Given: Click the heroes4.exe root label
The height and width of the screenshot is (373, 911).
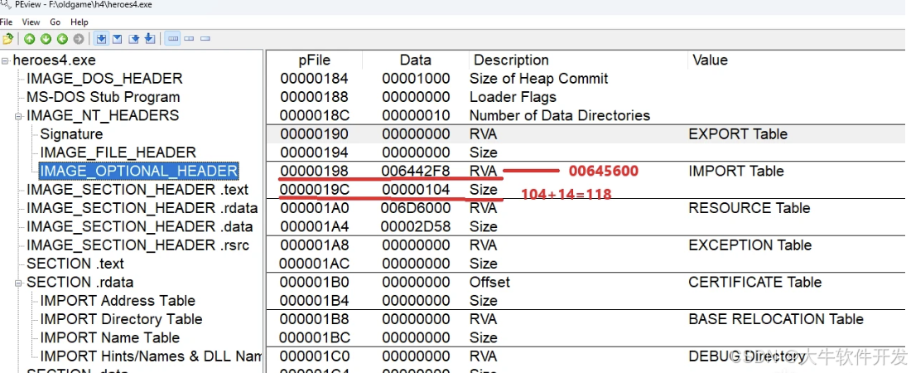Looking at the screenshot, I should (54, 60).
